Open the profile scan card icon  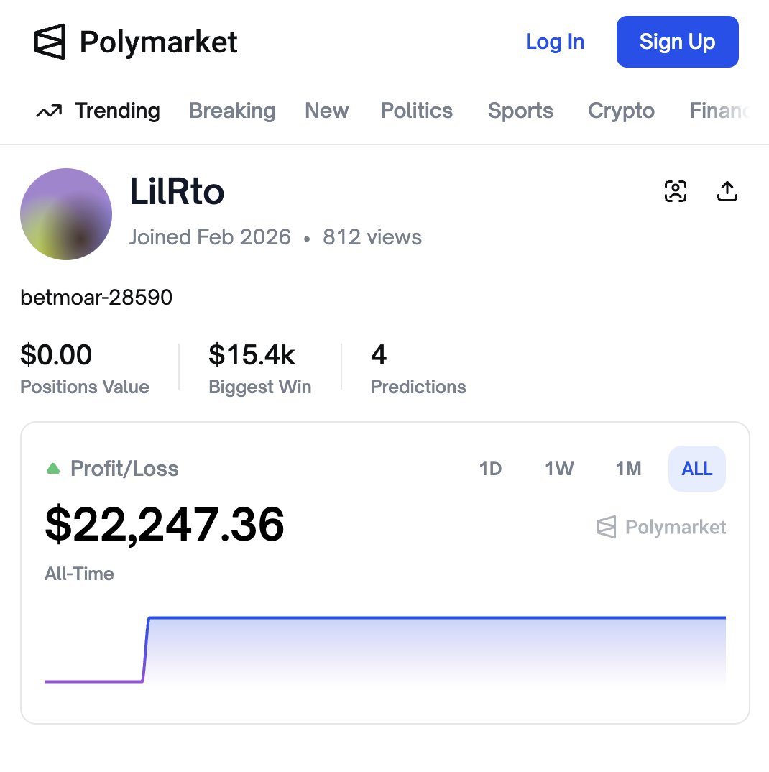[x=676, y=191]
